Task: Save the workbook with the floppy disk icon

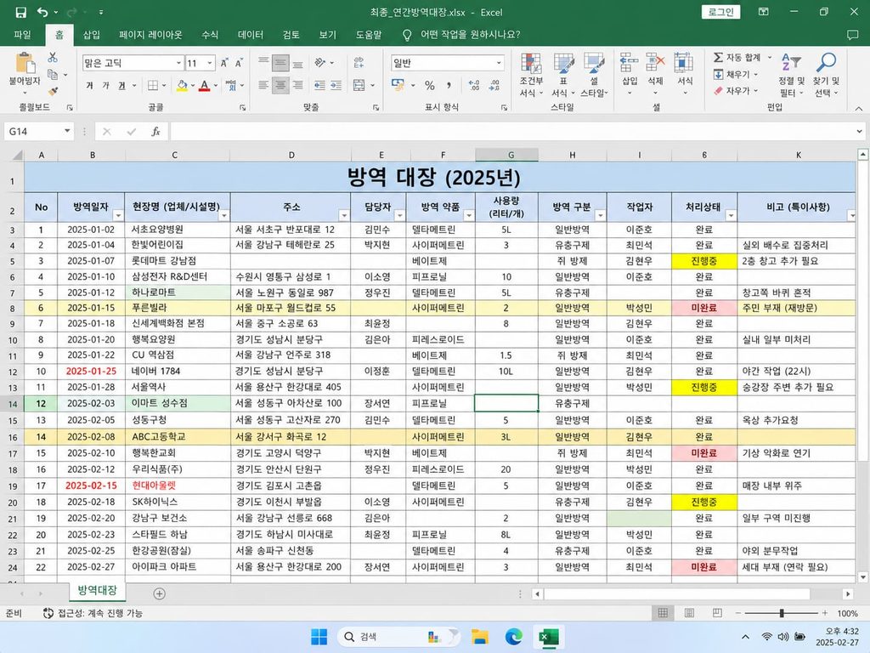Action: point(20,12)
